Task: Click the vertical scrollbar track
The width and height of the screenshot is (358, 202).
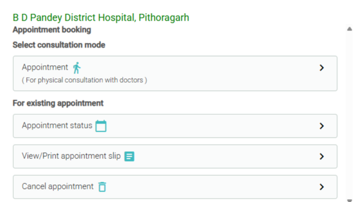Action: tap(350, 114)
